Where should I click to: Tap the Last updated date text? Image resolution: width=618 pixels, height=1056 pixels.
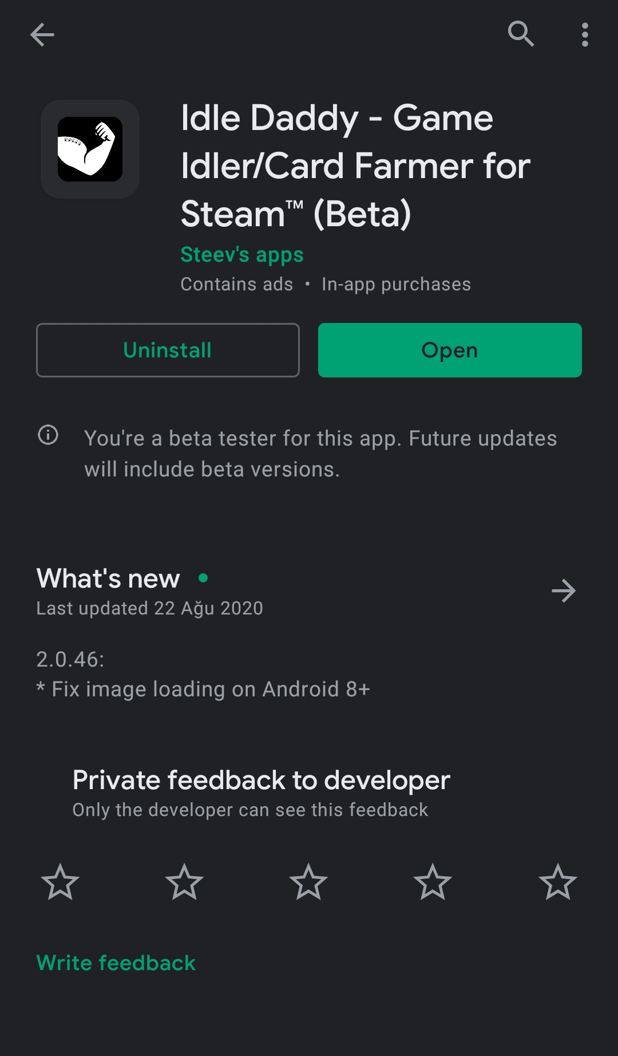click(149, 608)
